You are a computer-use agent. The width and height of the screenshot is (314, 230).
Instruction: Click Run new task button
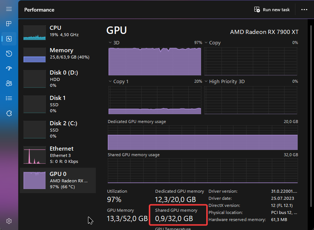pos(272,10)
